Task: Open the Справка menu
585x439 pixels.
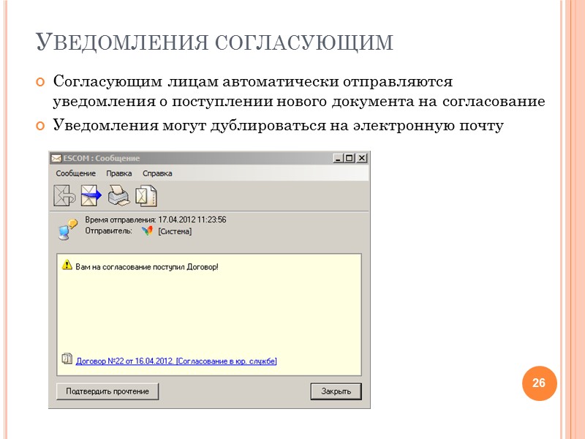Action: pos(157,174)
